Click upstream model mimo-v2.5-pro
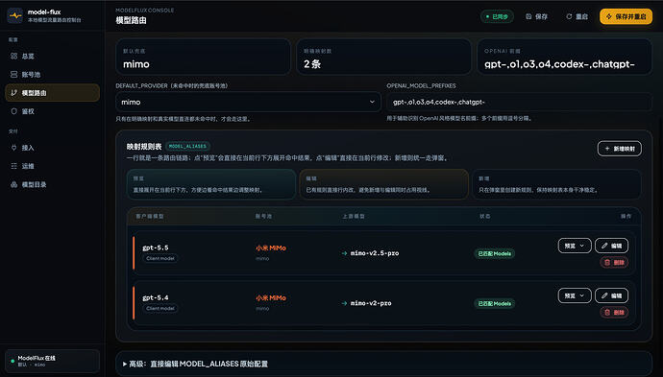The height and width of the screenshot is (377, 663). [x=375, y=253]
